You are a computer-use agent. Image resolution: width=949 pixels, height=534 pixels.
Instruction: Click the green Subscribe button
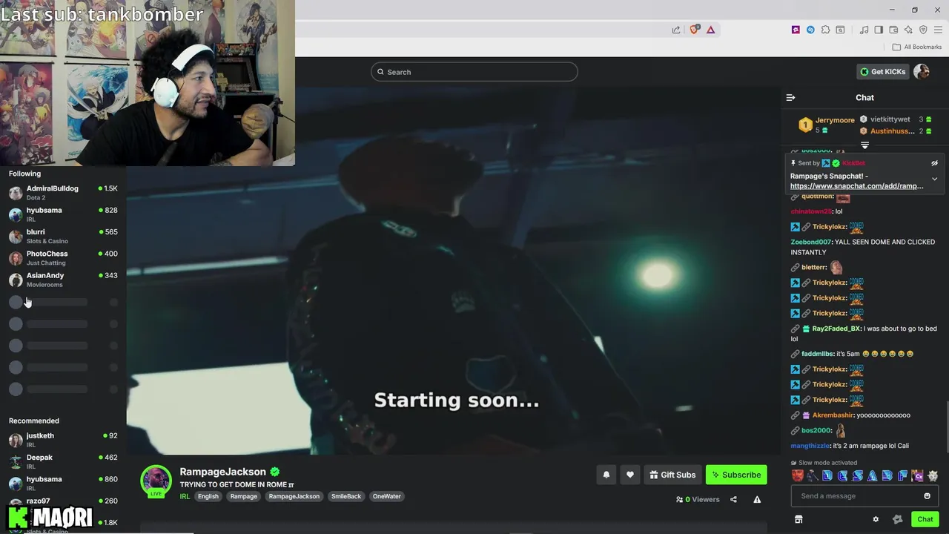[x=736, y=475]
